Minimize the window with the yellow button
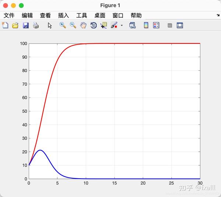Screen dimensions: 221x197 pos(14,6)
